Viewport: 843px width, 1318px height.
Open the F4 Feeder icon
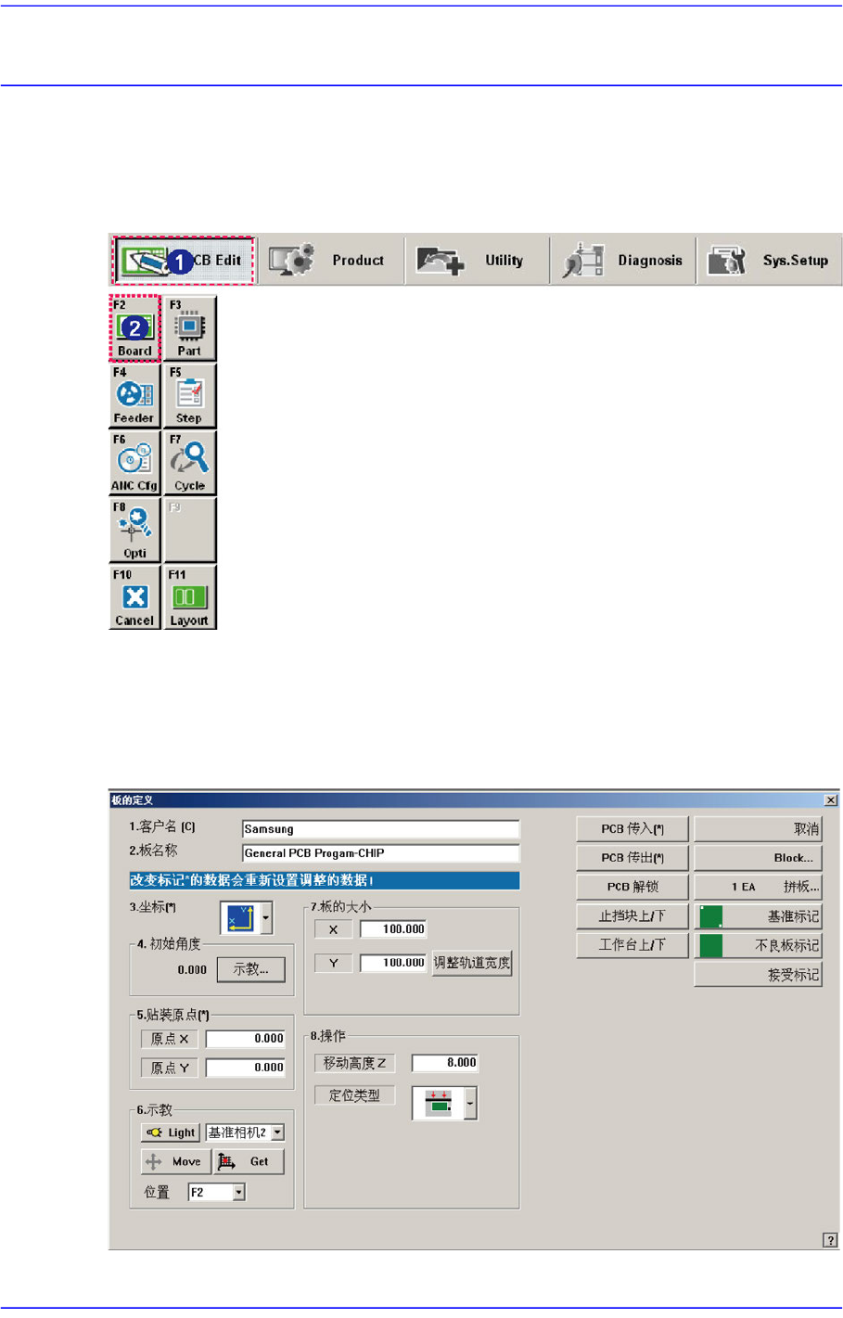tap(134, 395)
